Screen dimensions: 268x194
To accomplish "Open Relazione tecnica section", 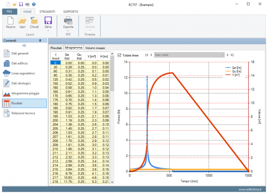I will pos(25,113).
